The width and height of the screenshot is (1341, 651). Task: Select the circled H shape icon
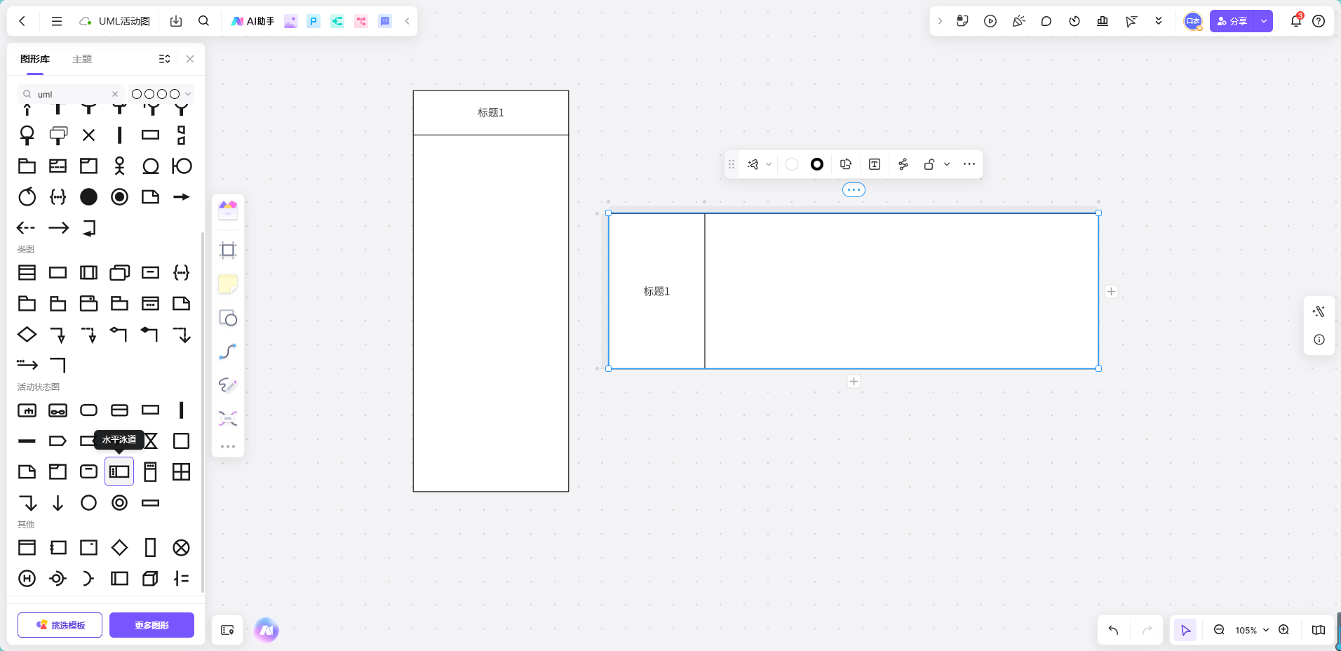27,578
